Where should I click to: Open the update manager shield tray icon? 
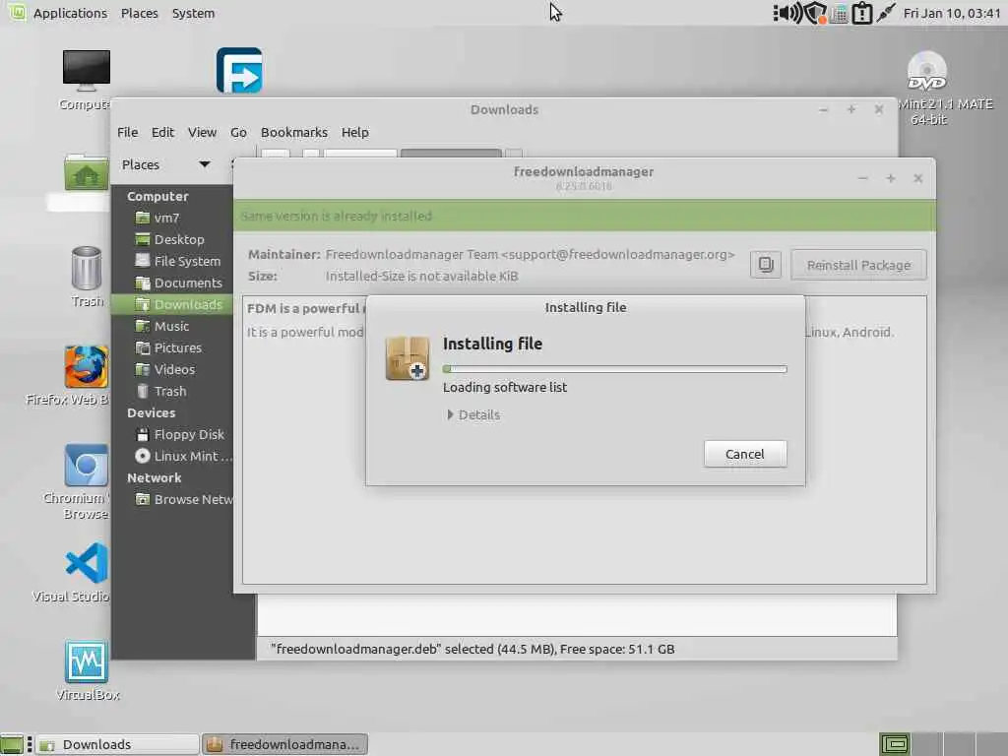(815, 13)
